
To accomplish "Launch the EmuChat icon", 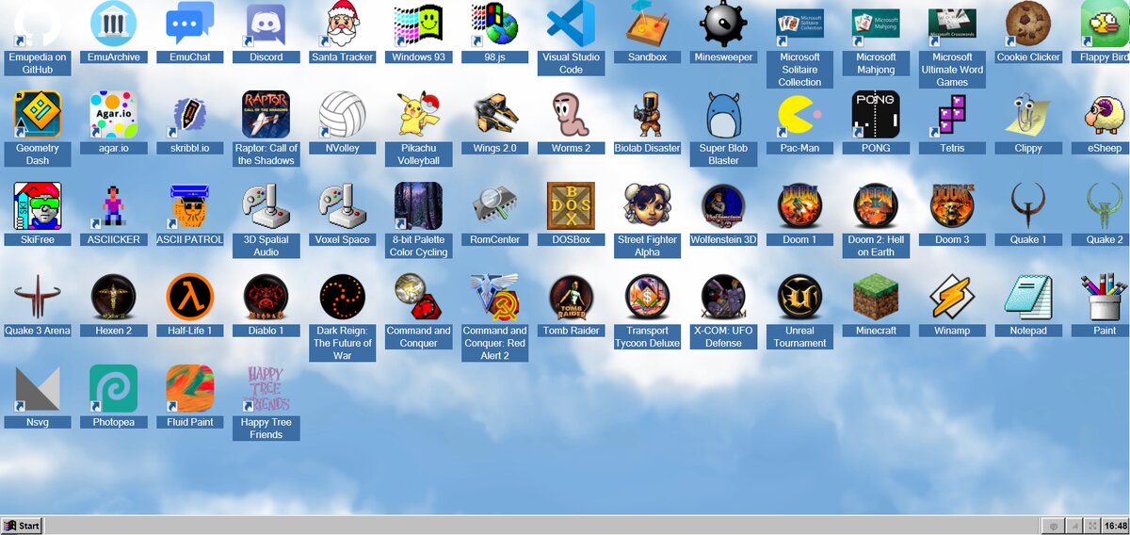I will point(190,24).
